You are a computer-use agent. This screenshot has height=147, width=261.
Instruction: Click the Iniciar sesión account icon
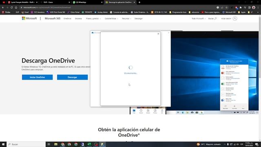click(235, 18)
